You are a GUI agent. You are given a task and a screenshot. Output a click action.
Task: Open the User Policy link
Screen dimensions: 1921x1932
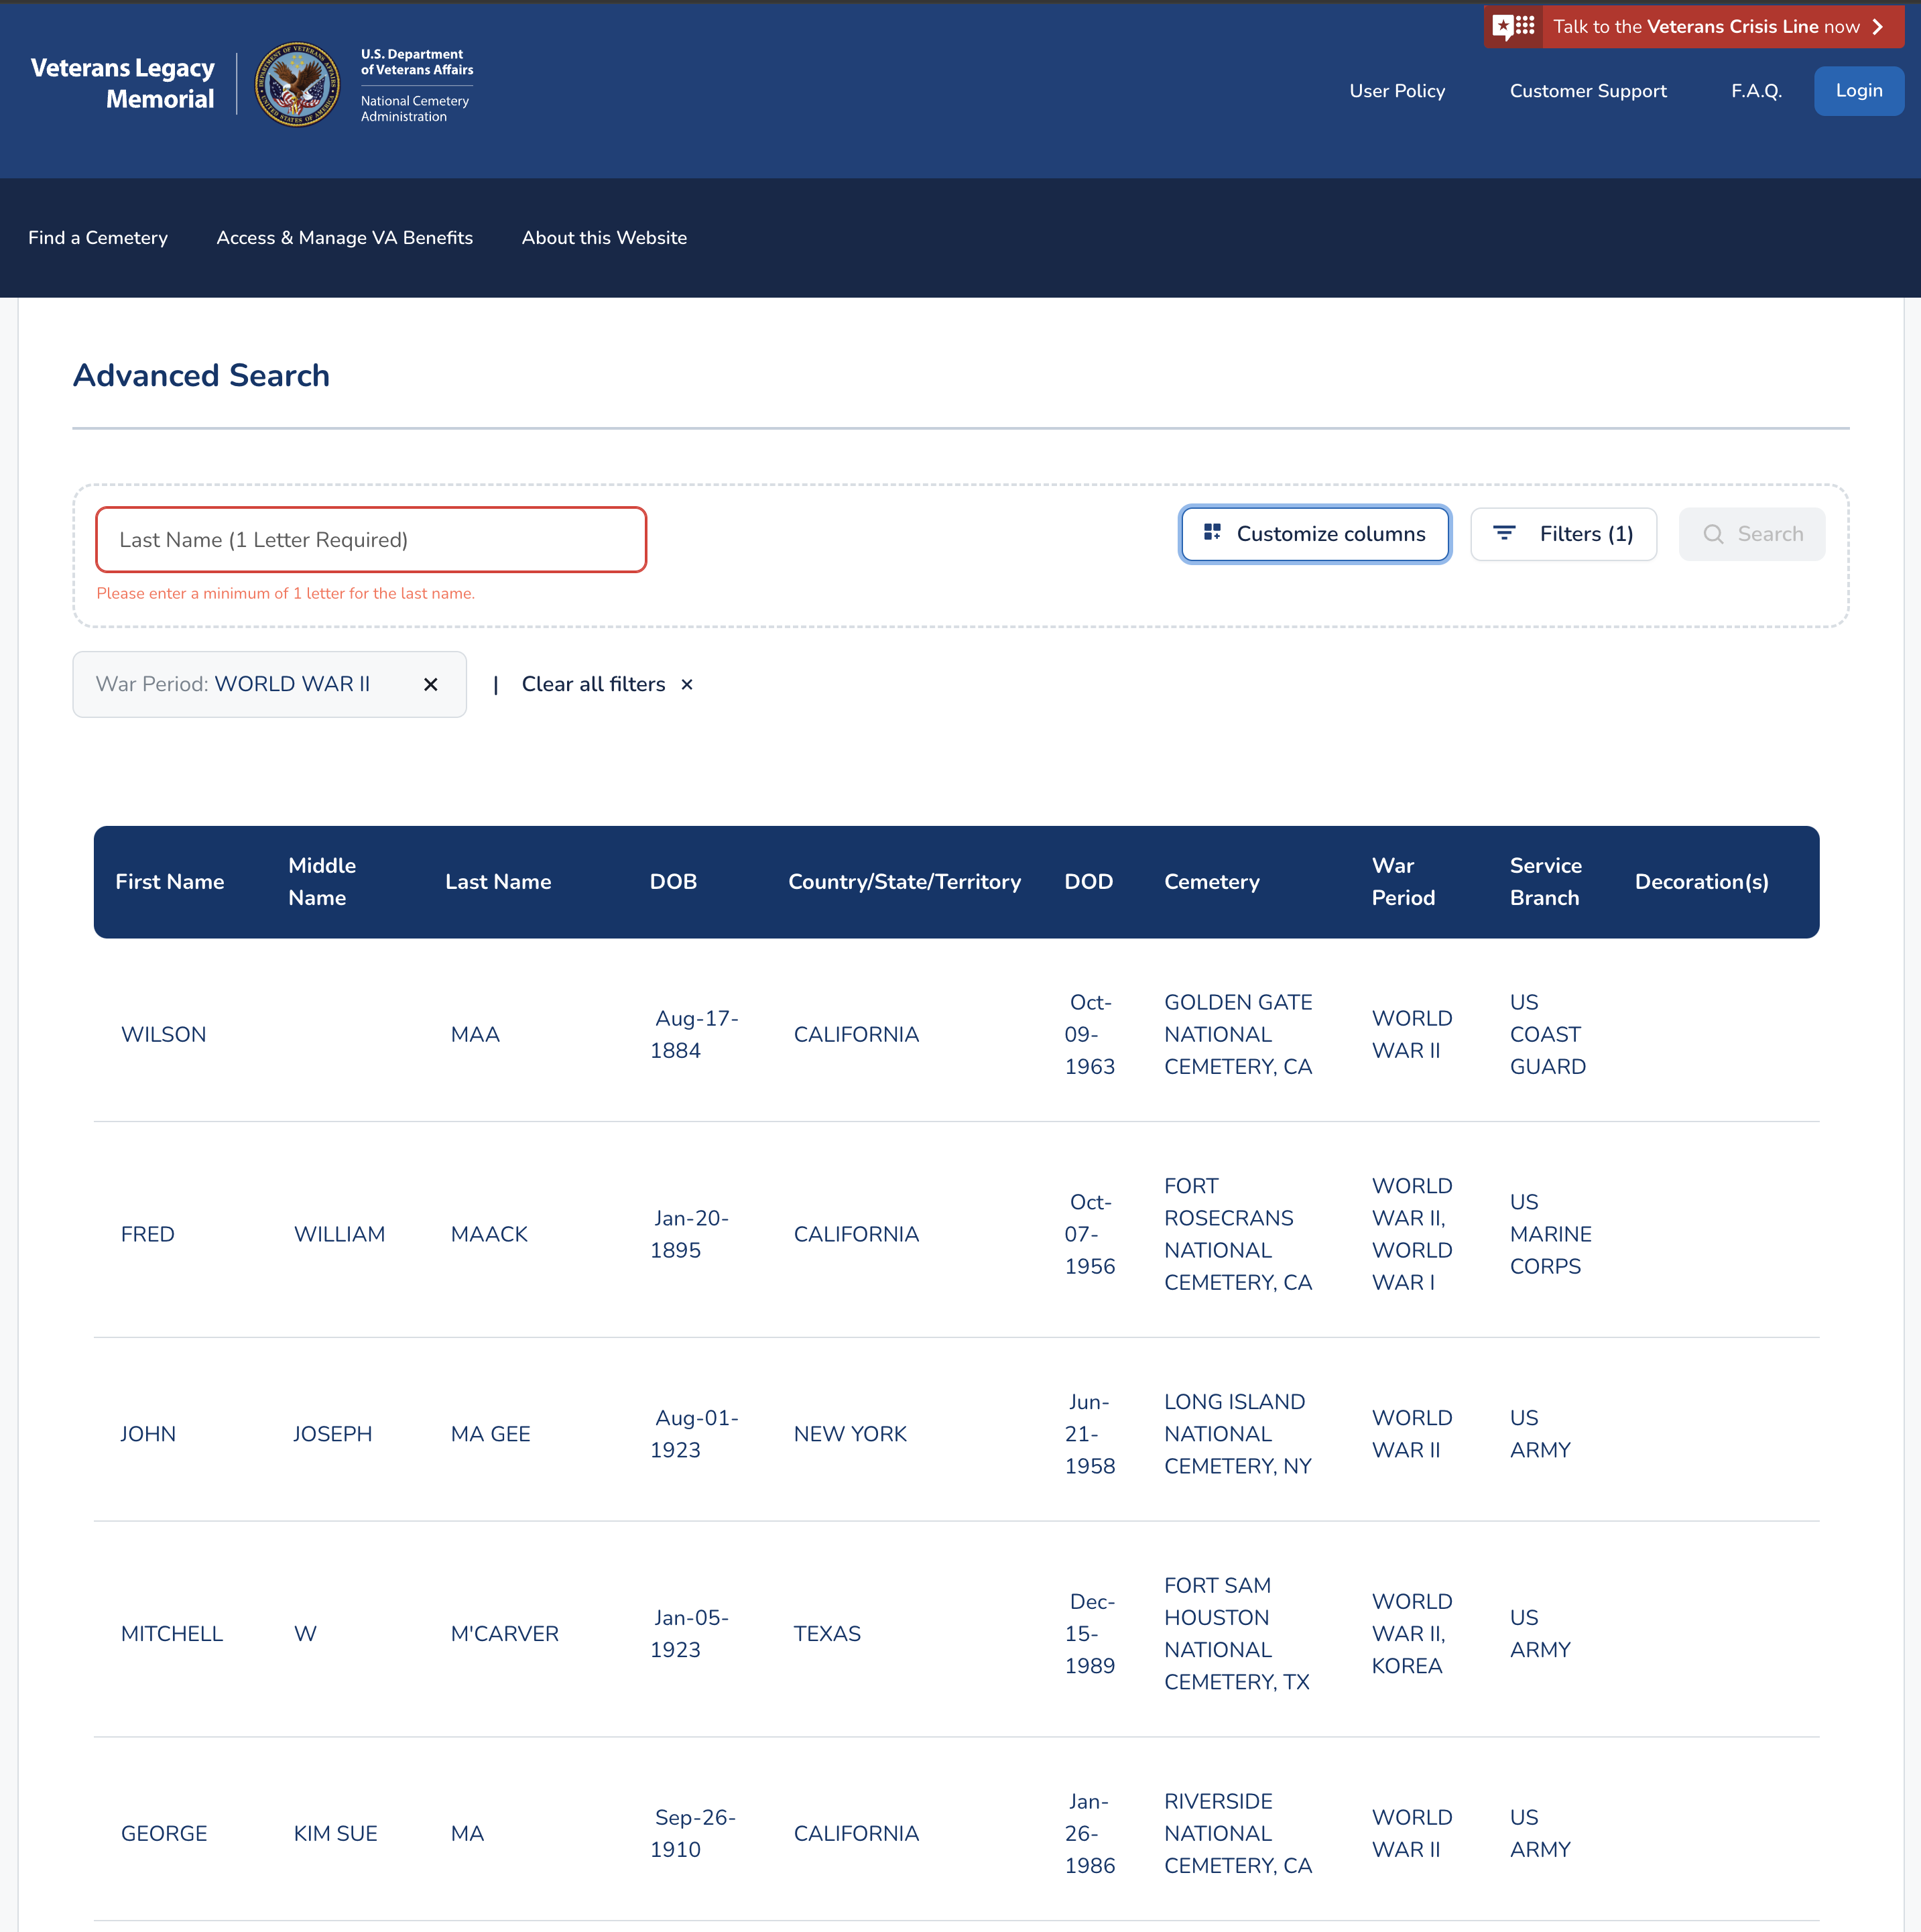(x=1396, y=91)
